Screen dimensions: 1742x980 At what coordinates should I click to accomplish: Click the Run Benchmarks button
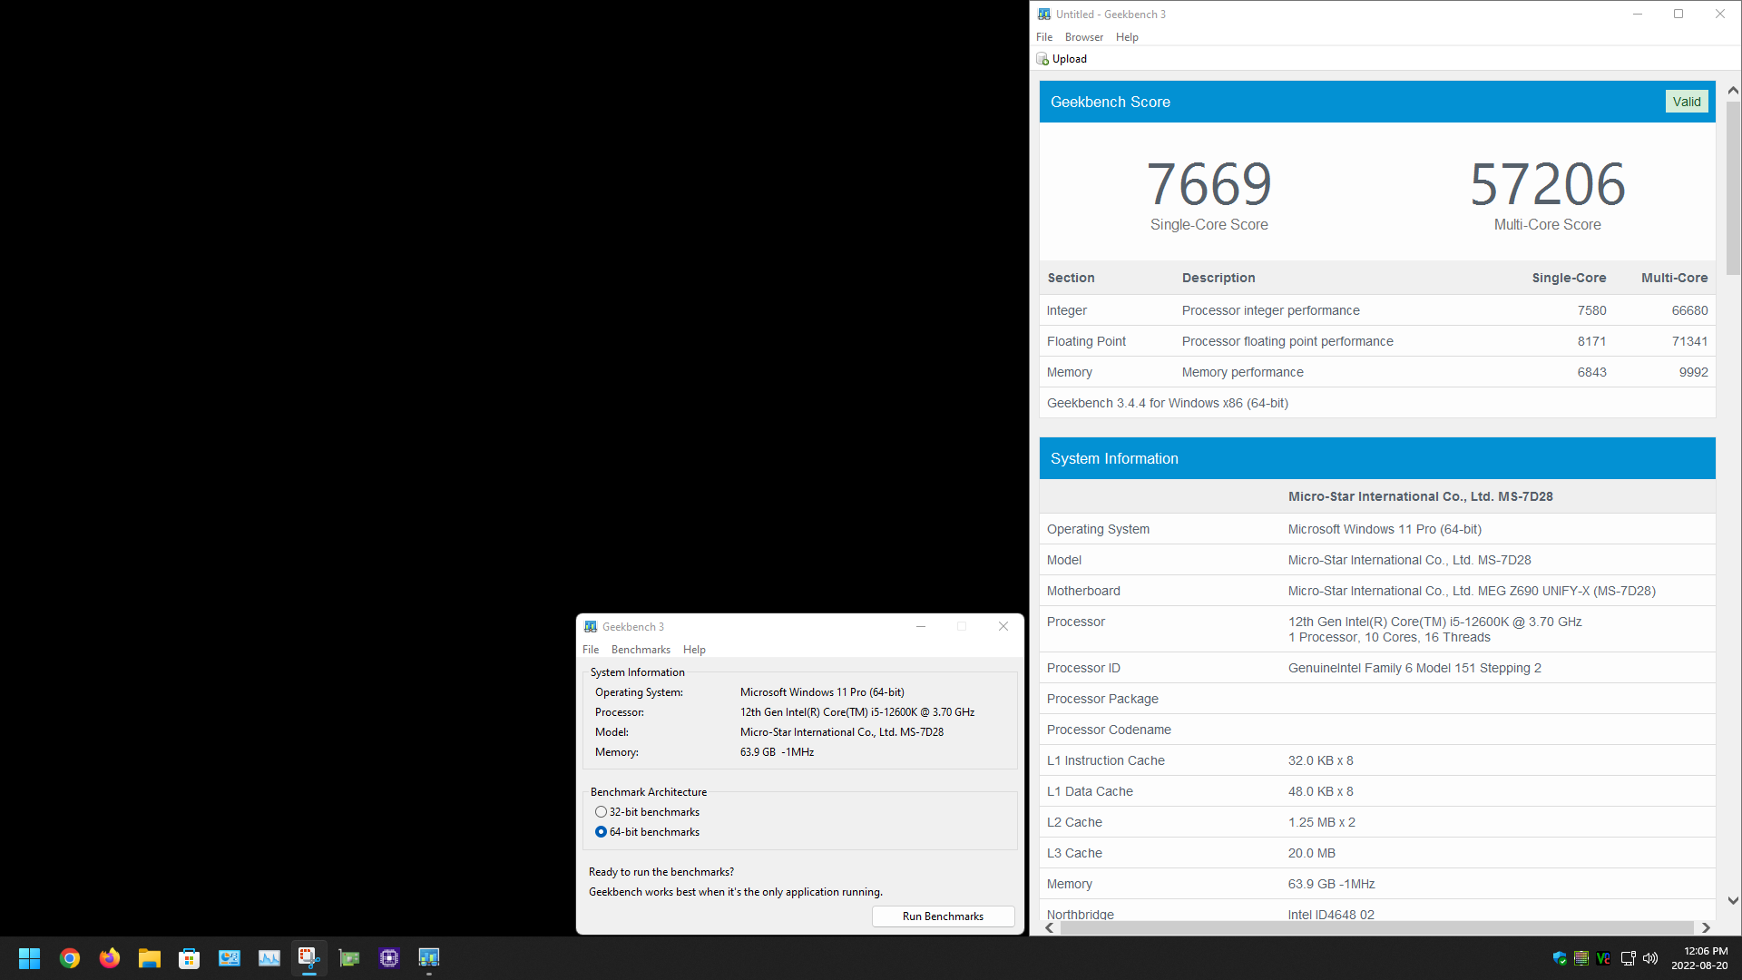coord(943,916)
